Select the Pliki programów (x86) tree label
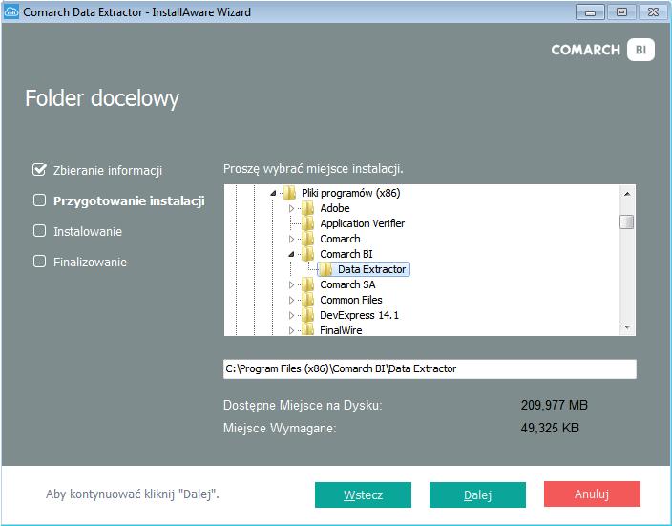 [350, 194]
